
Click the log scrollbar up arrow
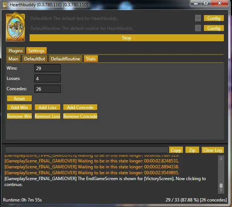click(221, 158)
